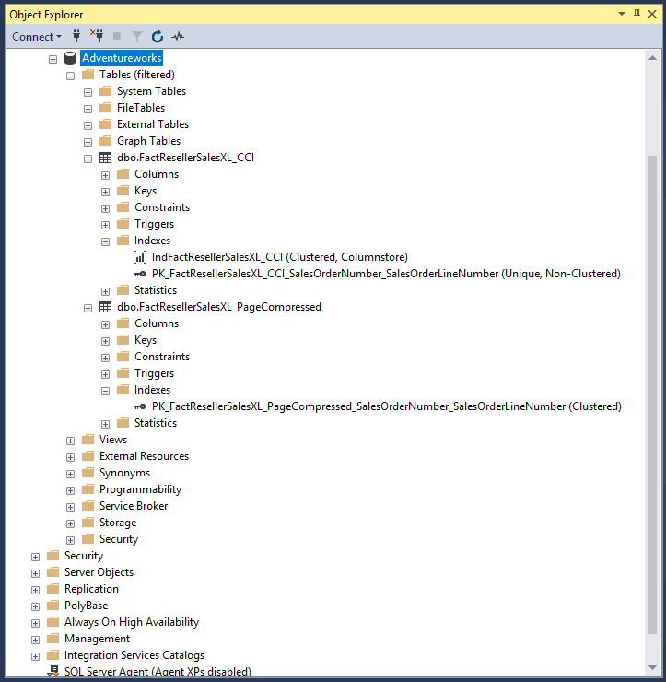Click the Stop toolbar icon

coord(116,36)
